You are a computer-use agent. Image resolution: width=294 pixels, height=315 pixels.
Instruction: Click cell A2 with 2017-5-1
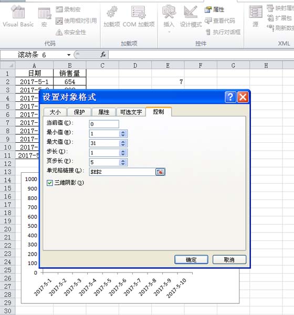(x=34, y=82)
